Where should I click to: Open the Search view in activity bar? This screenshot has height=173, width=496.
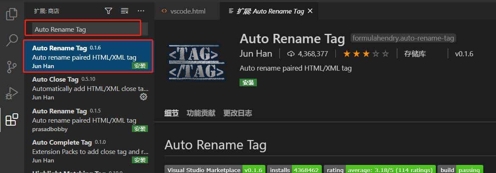tap(12, 40)
